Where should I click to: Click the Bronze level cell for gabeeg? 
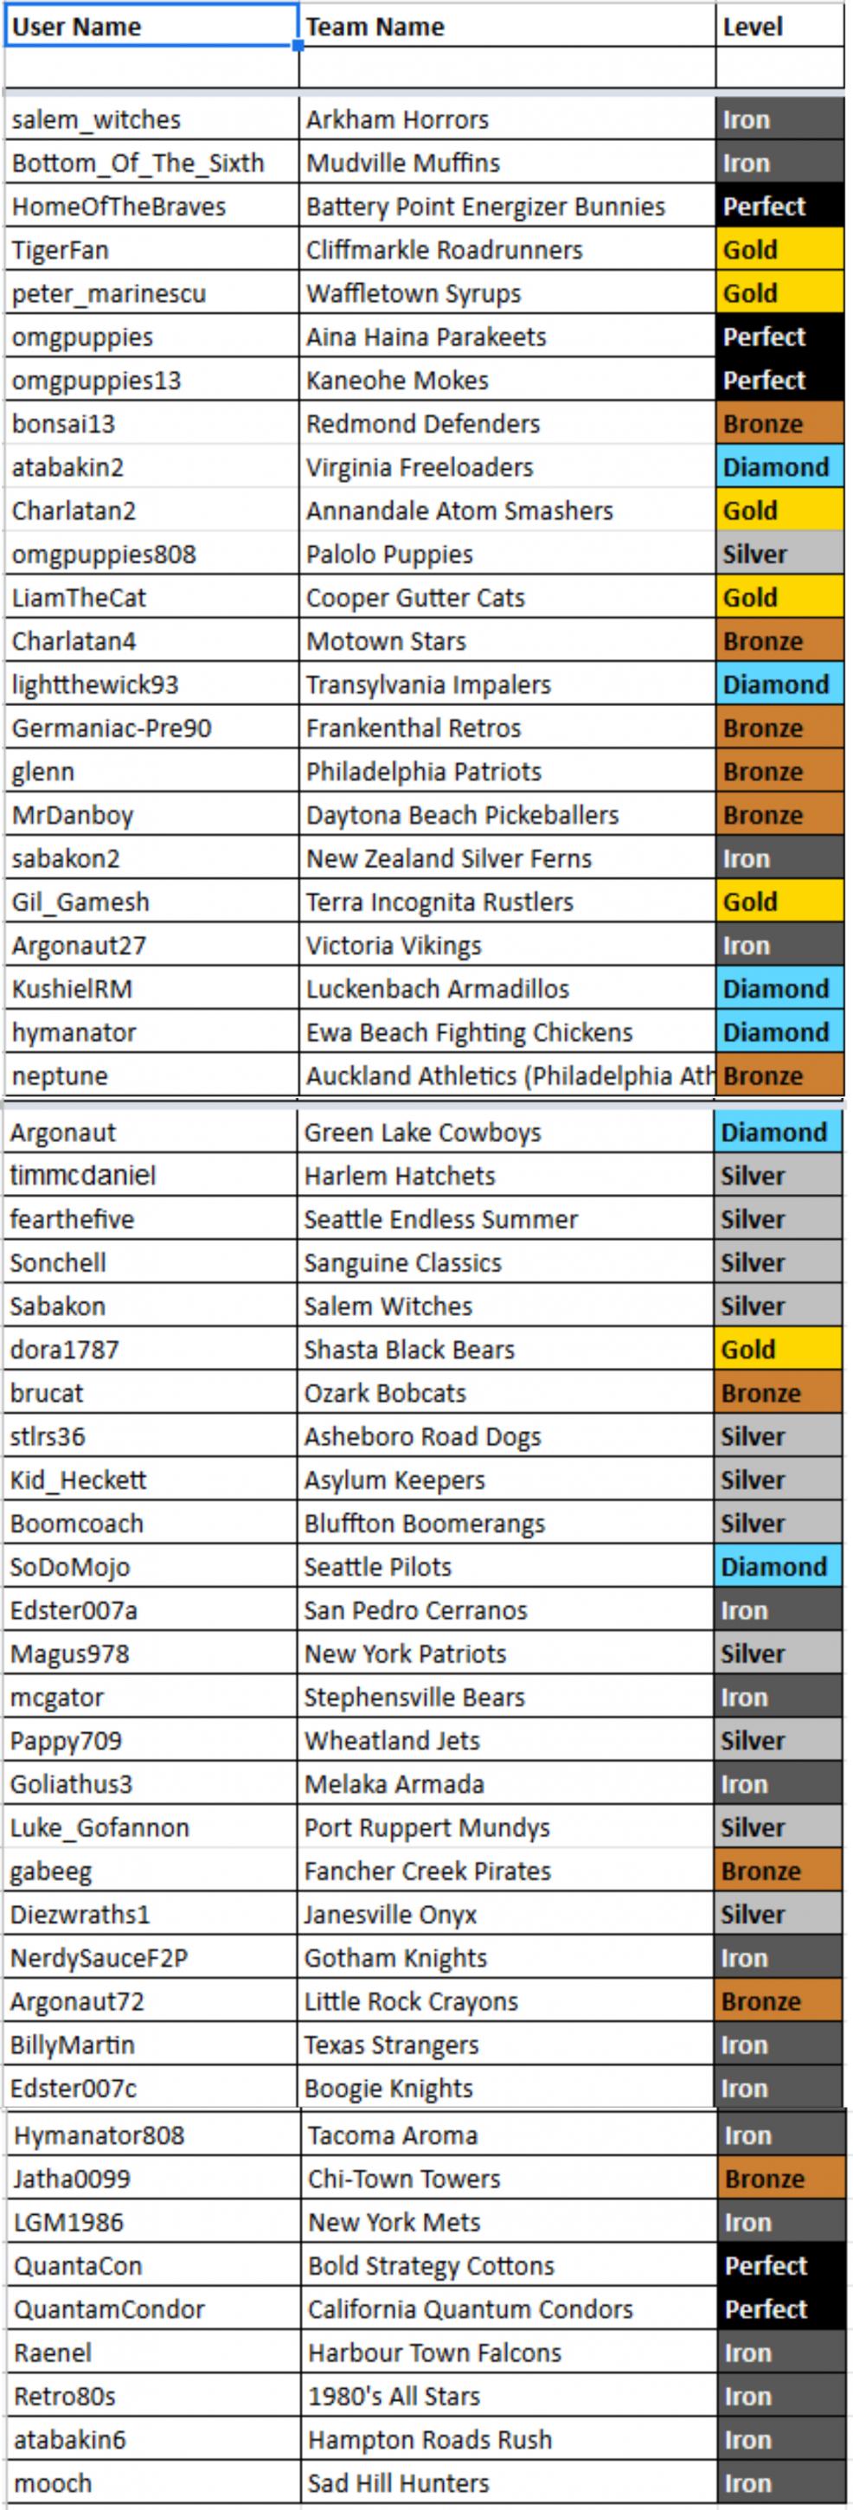pos(777,1871)
